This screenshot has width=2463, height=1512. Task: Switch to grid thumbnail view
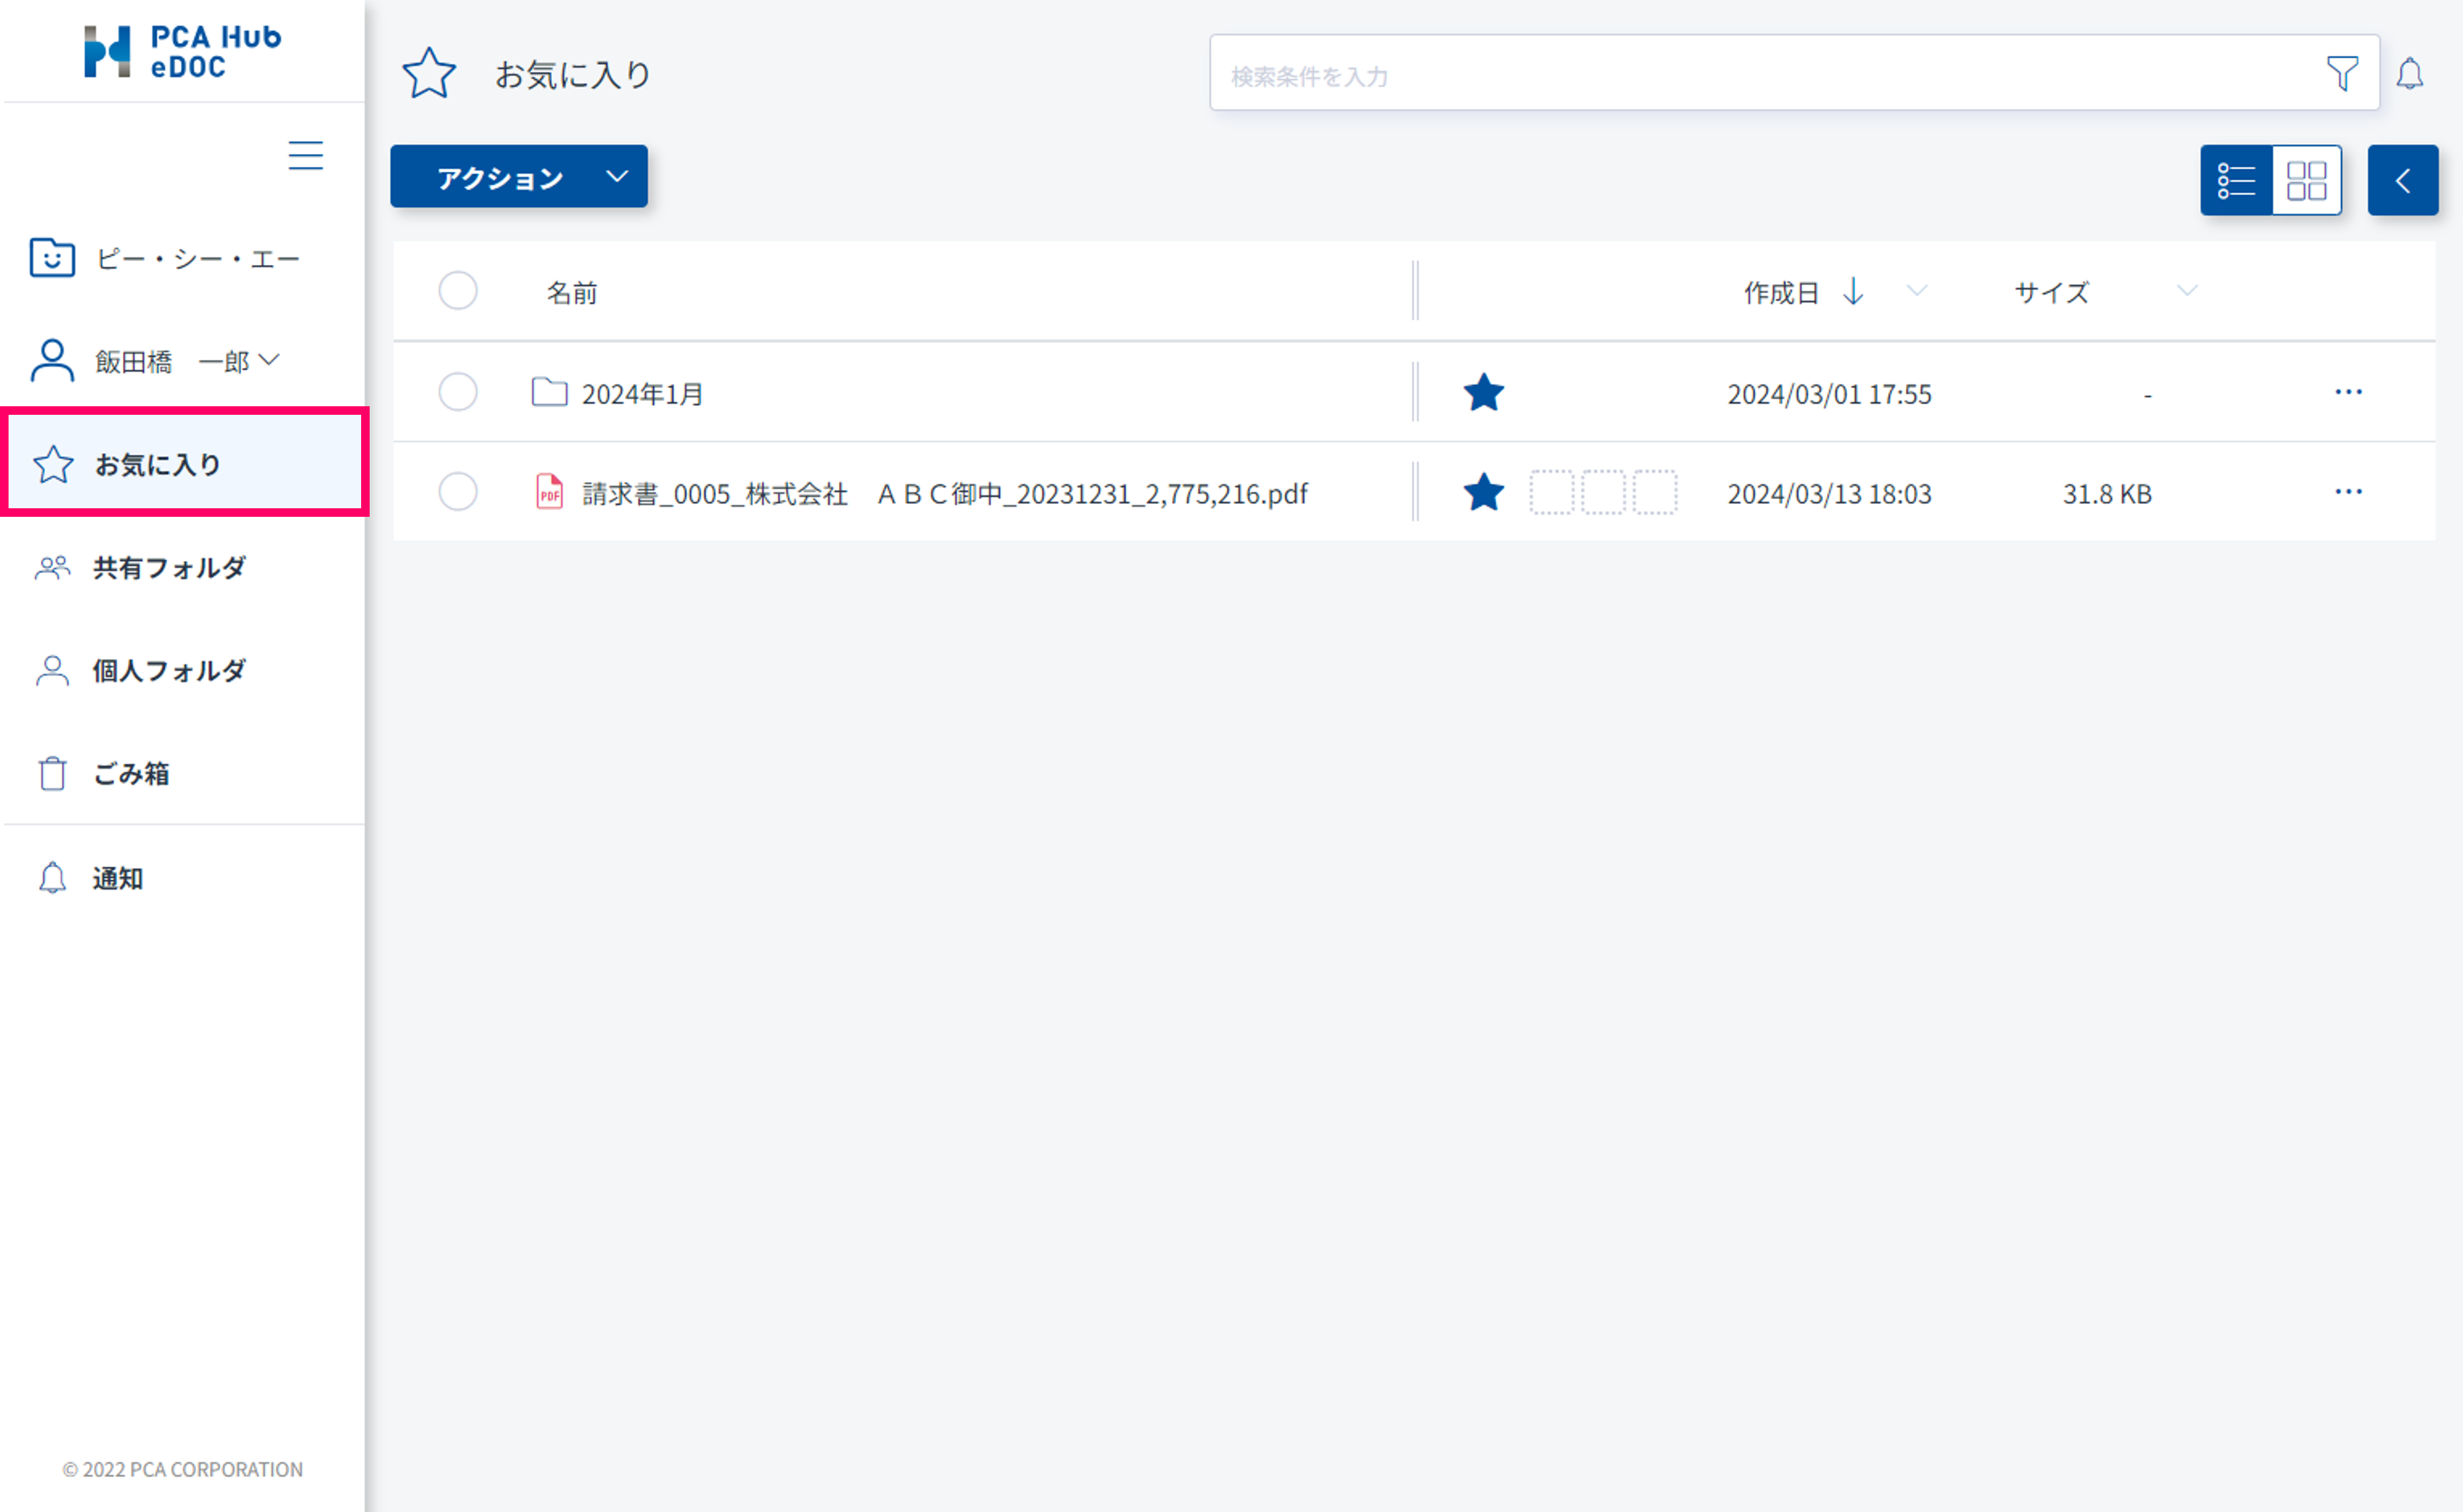[x=2306, y=181]
